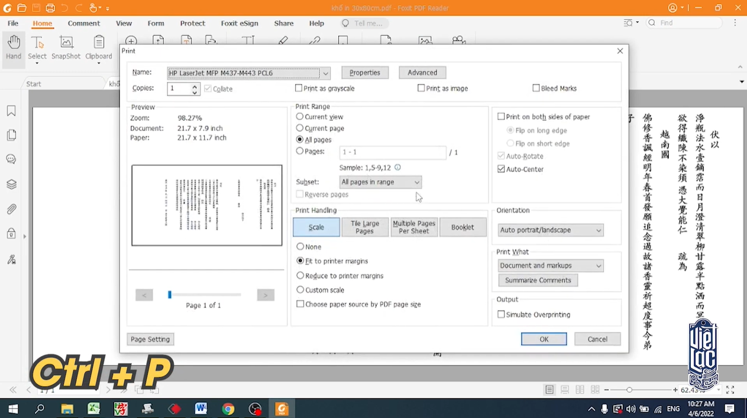Open the Comment ribbon tab

83,24
